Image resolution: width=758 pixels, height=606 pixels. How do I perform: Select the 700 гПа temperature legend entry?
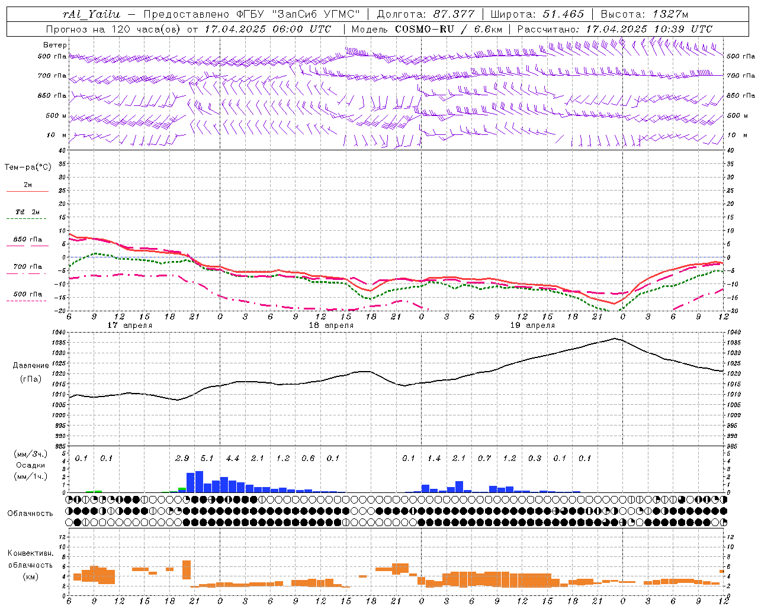28,266
